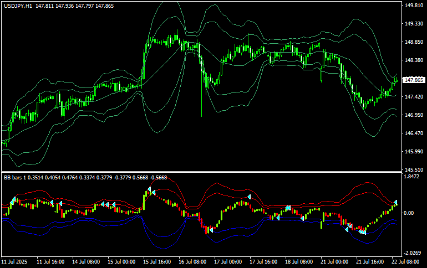427x268 pixels.
Task: Click the cyan arrow signal near 17 Jul 16:00
Action: [x=249, y=197]
